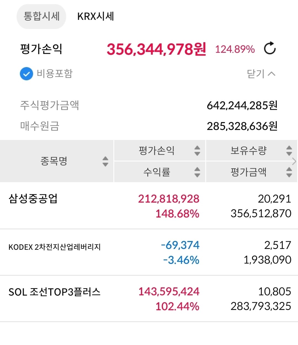Refresh the profit and loss figures
The width and height of the screenshot is (298, 345).
point(270,49)
